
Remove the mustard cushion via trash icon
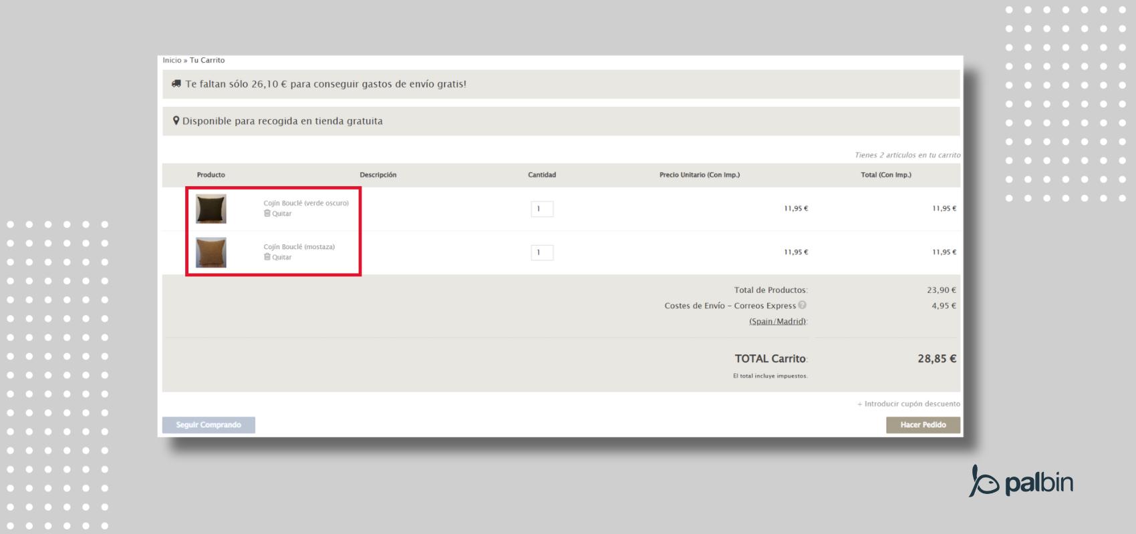[x=267, y=257]
